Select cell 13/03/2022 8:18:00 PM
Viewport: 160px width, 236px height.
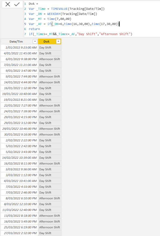19,216
